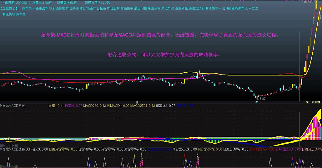This screenshot has width=322, height=168.
Task: Open 无人驾驶 theme tag
Action: click(x=252, y=8)
